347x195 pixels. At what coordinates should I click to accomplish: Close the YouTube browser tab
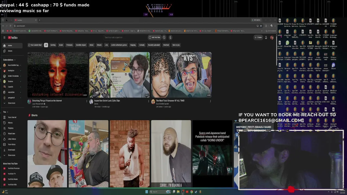[x=36, y=20]
